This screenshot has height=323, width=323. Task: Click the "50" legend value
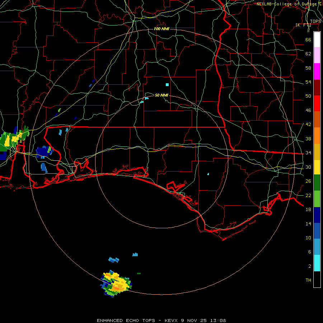(x=308, y=96)
